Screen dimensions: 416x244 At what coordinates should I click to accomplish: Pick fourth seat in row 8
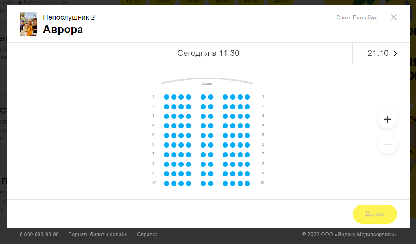188,165
